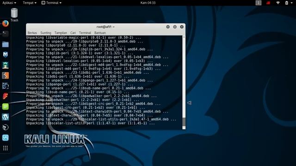Click line 'Unpacking libdigest-md4-perl'
The image size is (296, 166).
pyautogui.click(x=93, y=69)
